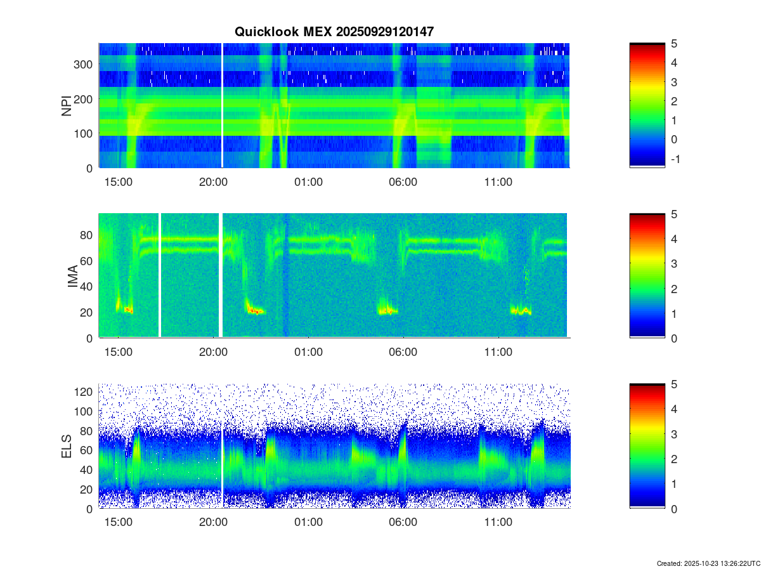Click the 06:00 time tick under the NPI panel
This screenshot has height=571, width=761.
pos(403,182)
